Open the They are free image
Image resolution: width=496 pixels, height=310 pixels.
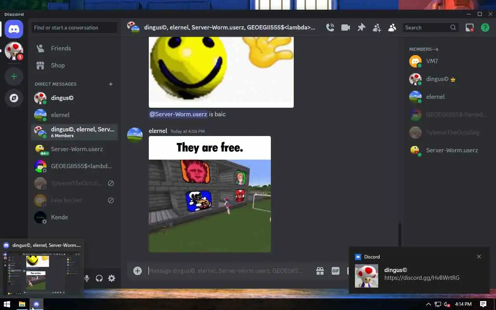tap(210, 194)
